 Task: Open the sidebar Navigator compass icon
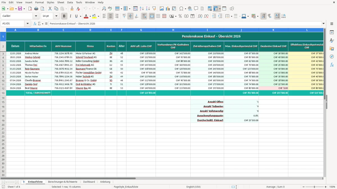pos(332,57)
